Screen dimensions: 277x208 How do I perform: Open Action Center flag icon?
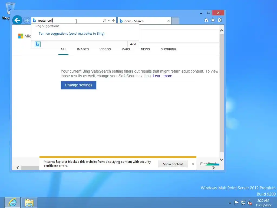point(236,203)
